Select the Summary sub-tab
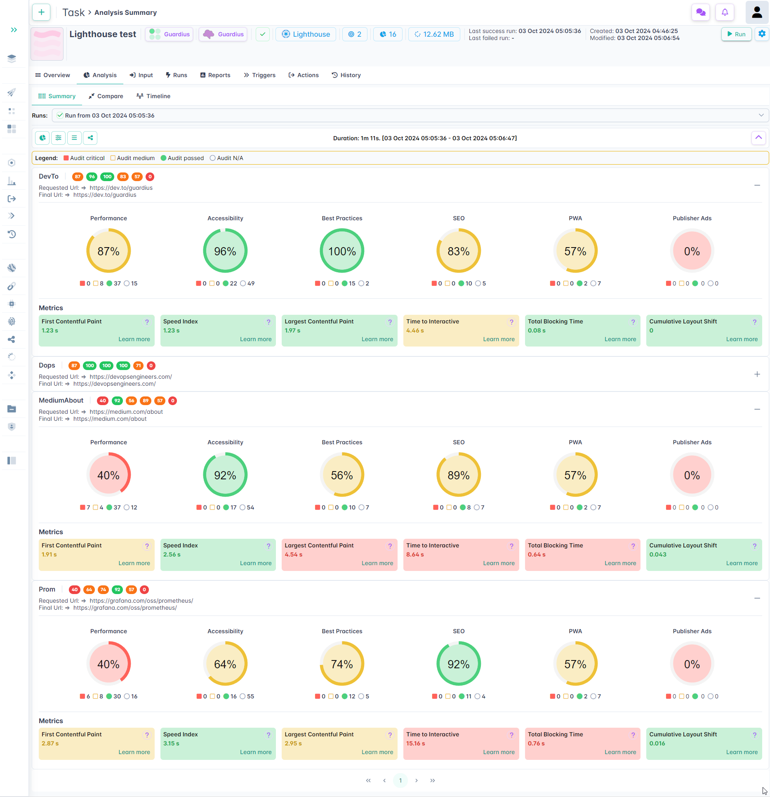 (x=57, y=96)
